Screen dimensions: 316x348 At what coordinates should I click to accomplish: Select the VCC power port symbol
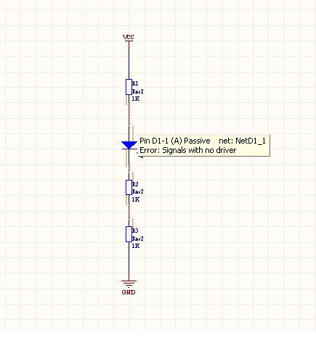[129, 42]
